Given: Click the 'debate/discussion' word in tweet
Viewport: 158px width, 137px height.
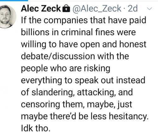Looking at the screenshot, I should (58, 56).
